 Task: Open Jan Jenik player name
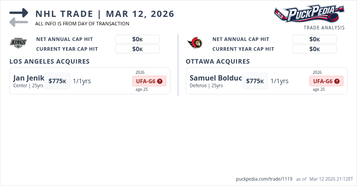[x=29, y=78]
